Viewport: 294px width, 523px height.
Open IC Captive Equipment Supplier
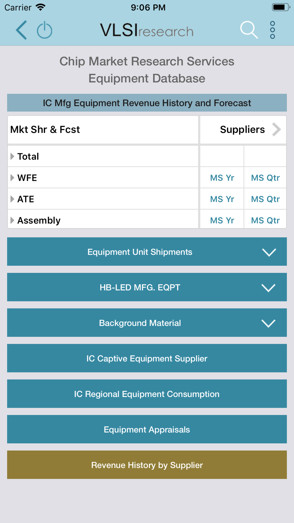(x=147, y=358)
